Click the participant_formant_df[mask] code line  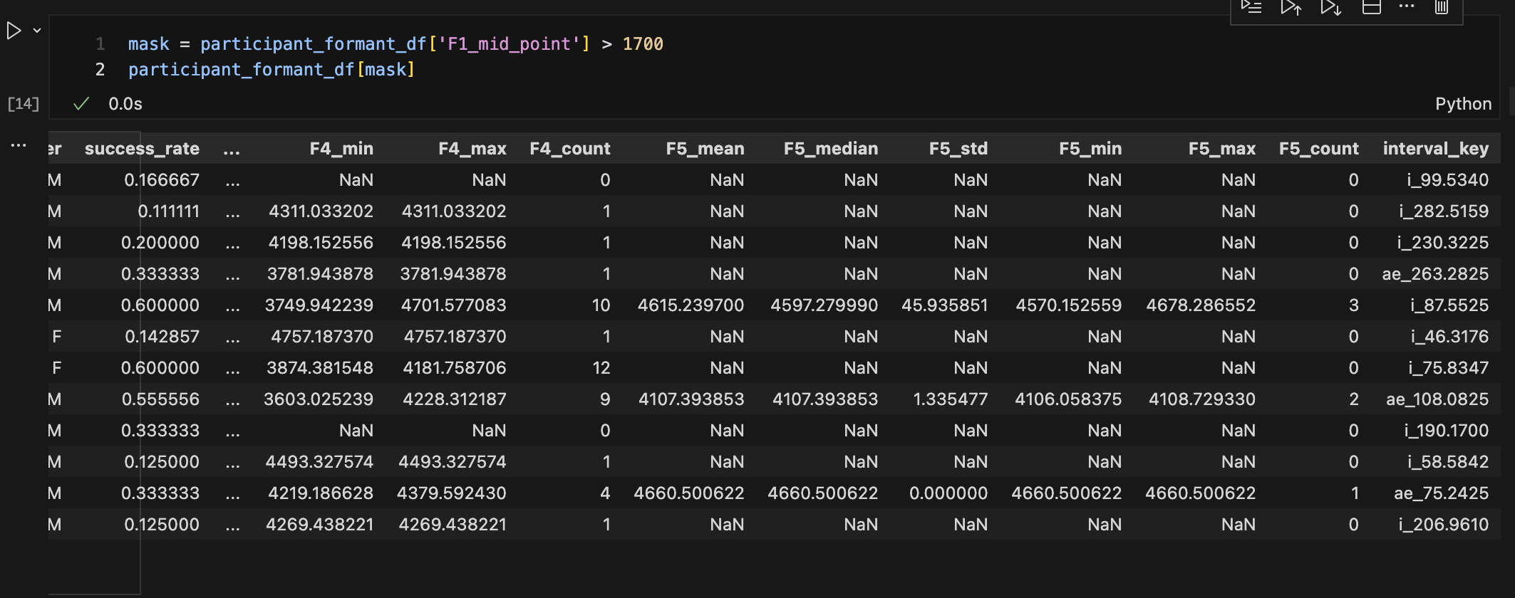point(271,70)
